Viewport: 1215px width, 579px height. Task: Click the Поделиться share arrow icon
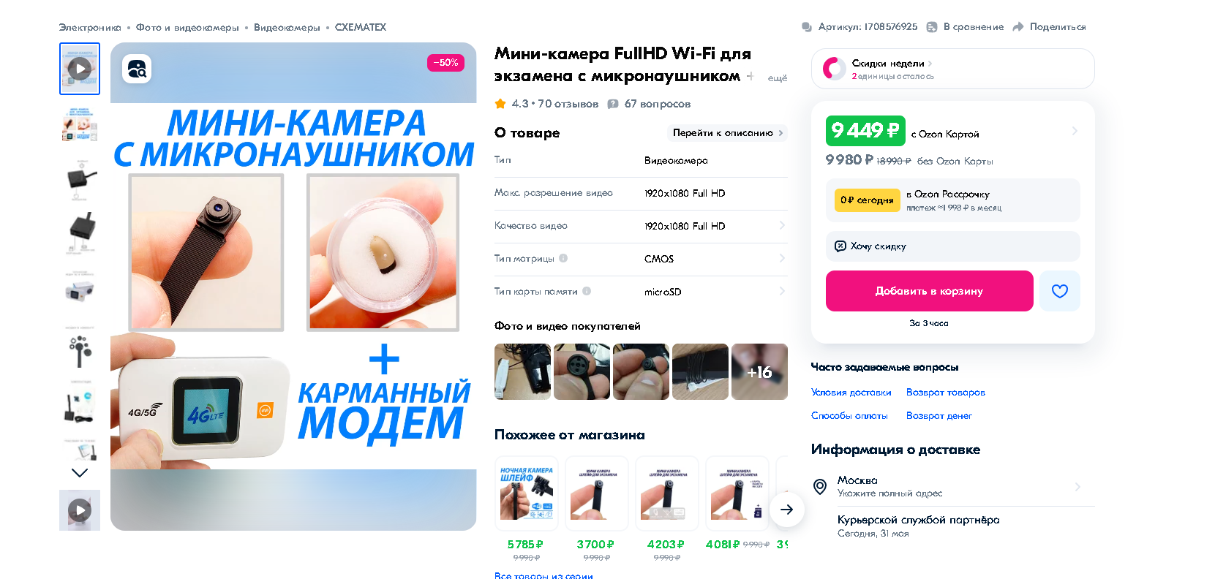pos(1017,27)
